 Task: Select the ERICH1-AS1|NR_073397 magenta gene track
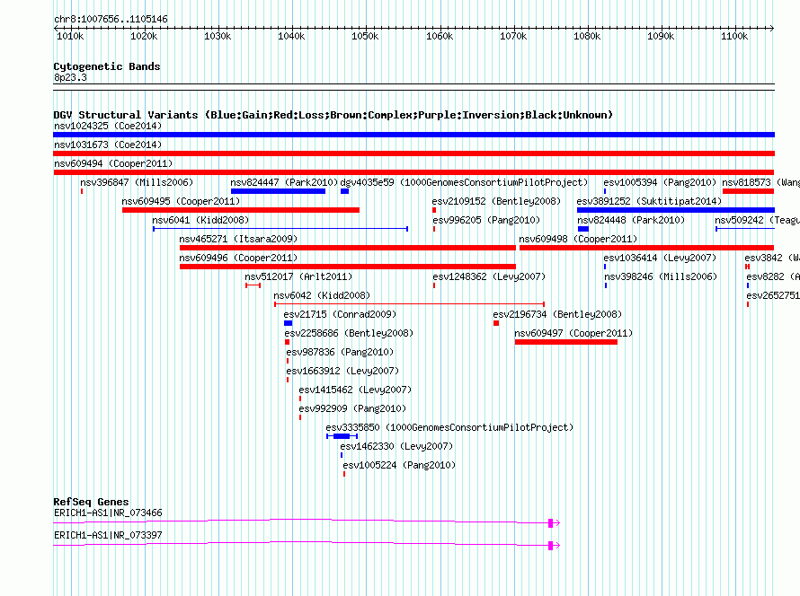click(x=307, y=545)
